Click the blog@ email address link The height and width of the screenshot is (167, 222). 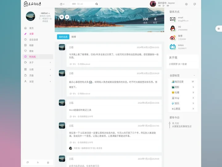tap(183, 21)
